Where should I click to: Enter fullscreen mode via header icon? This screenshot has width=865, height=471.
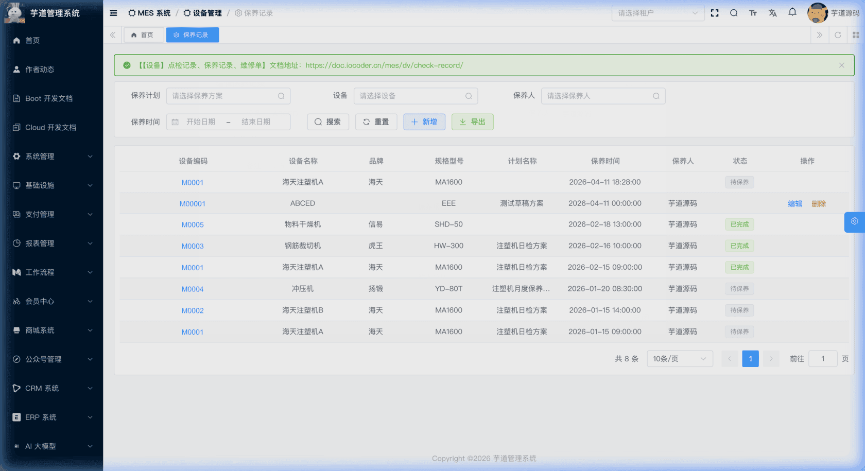click(715, 13)
